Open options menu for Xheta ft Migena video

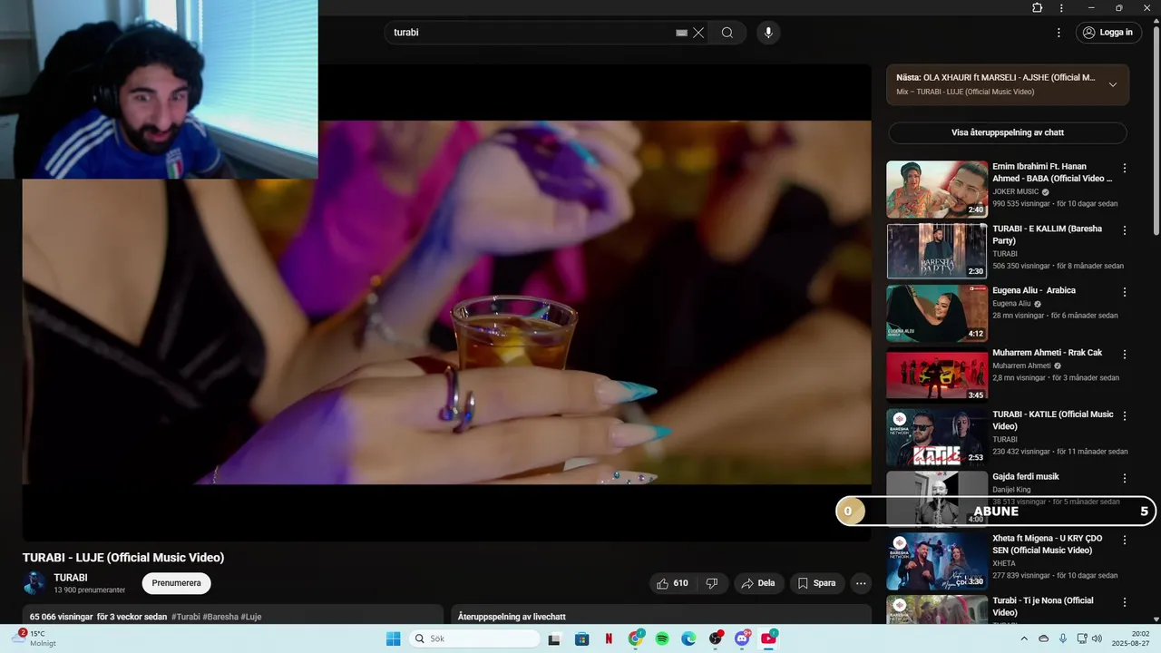point(1125,541)
